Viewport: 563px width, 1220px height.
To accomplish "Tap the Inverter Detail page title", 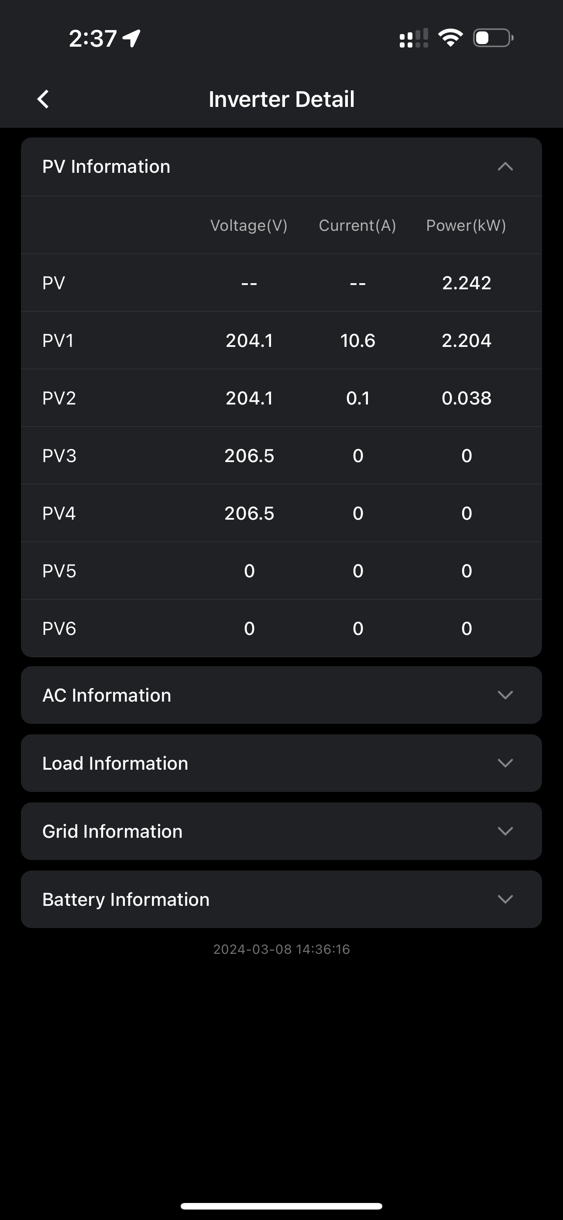I will (x=281, y=99).
